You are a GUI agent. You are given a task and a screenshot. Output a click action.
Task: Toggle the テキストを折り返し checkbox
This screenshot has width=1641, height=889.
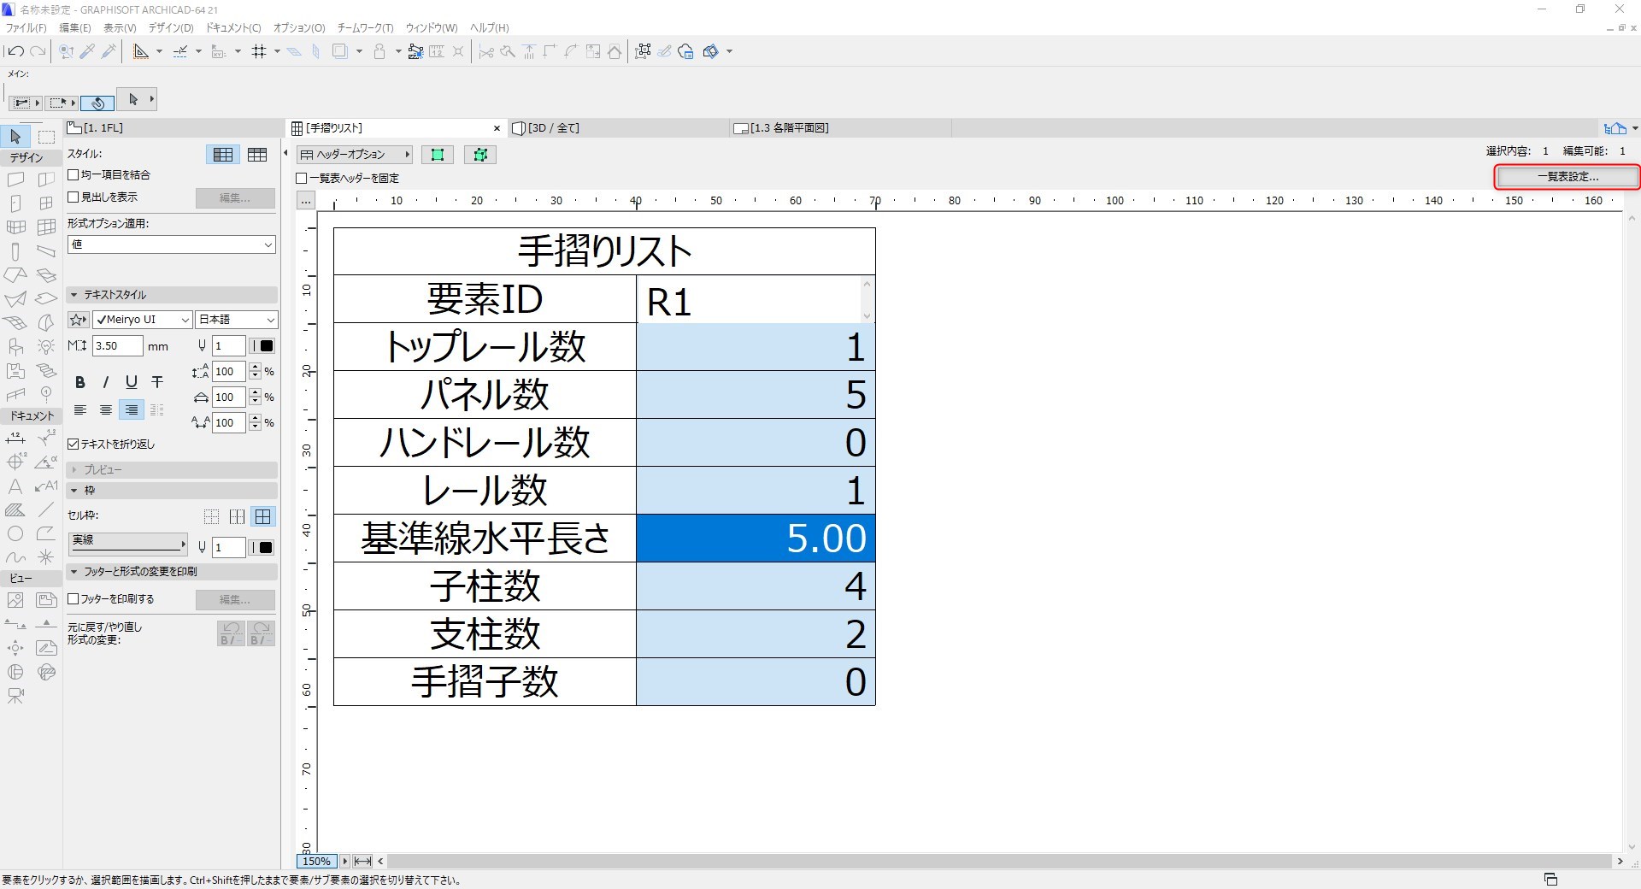pyautogui.click(x=74, y=444)
